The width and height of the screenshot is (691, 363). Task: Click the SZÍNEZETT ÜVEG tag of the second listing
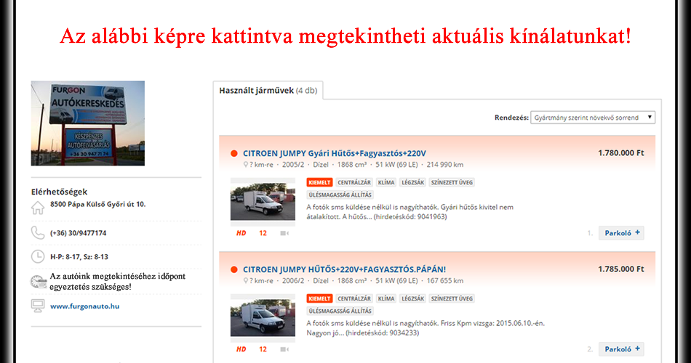452,298
